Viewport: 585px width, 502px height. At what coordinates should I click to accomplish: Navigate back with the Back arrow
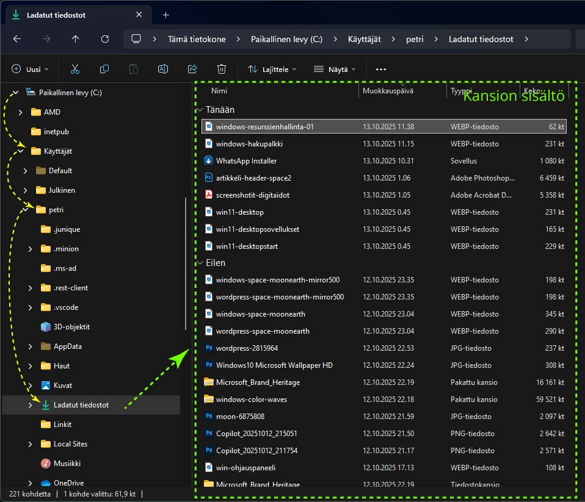coord(17,39)
